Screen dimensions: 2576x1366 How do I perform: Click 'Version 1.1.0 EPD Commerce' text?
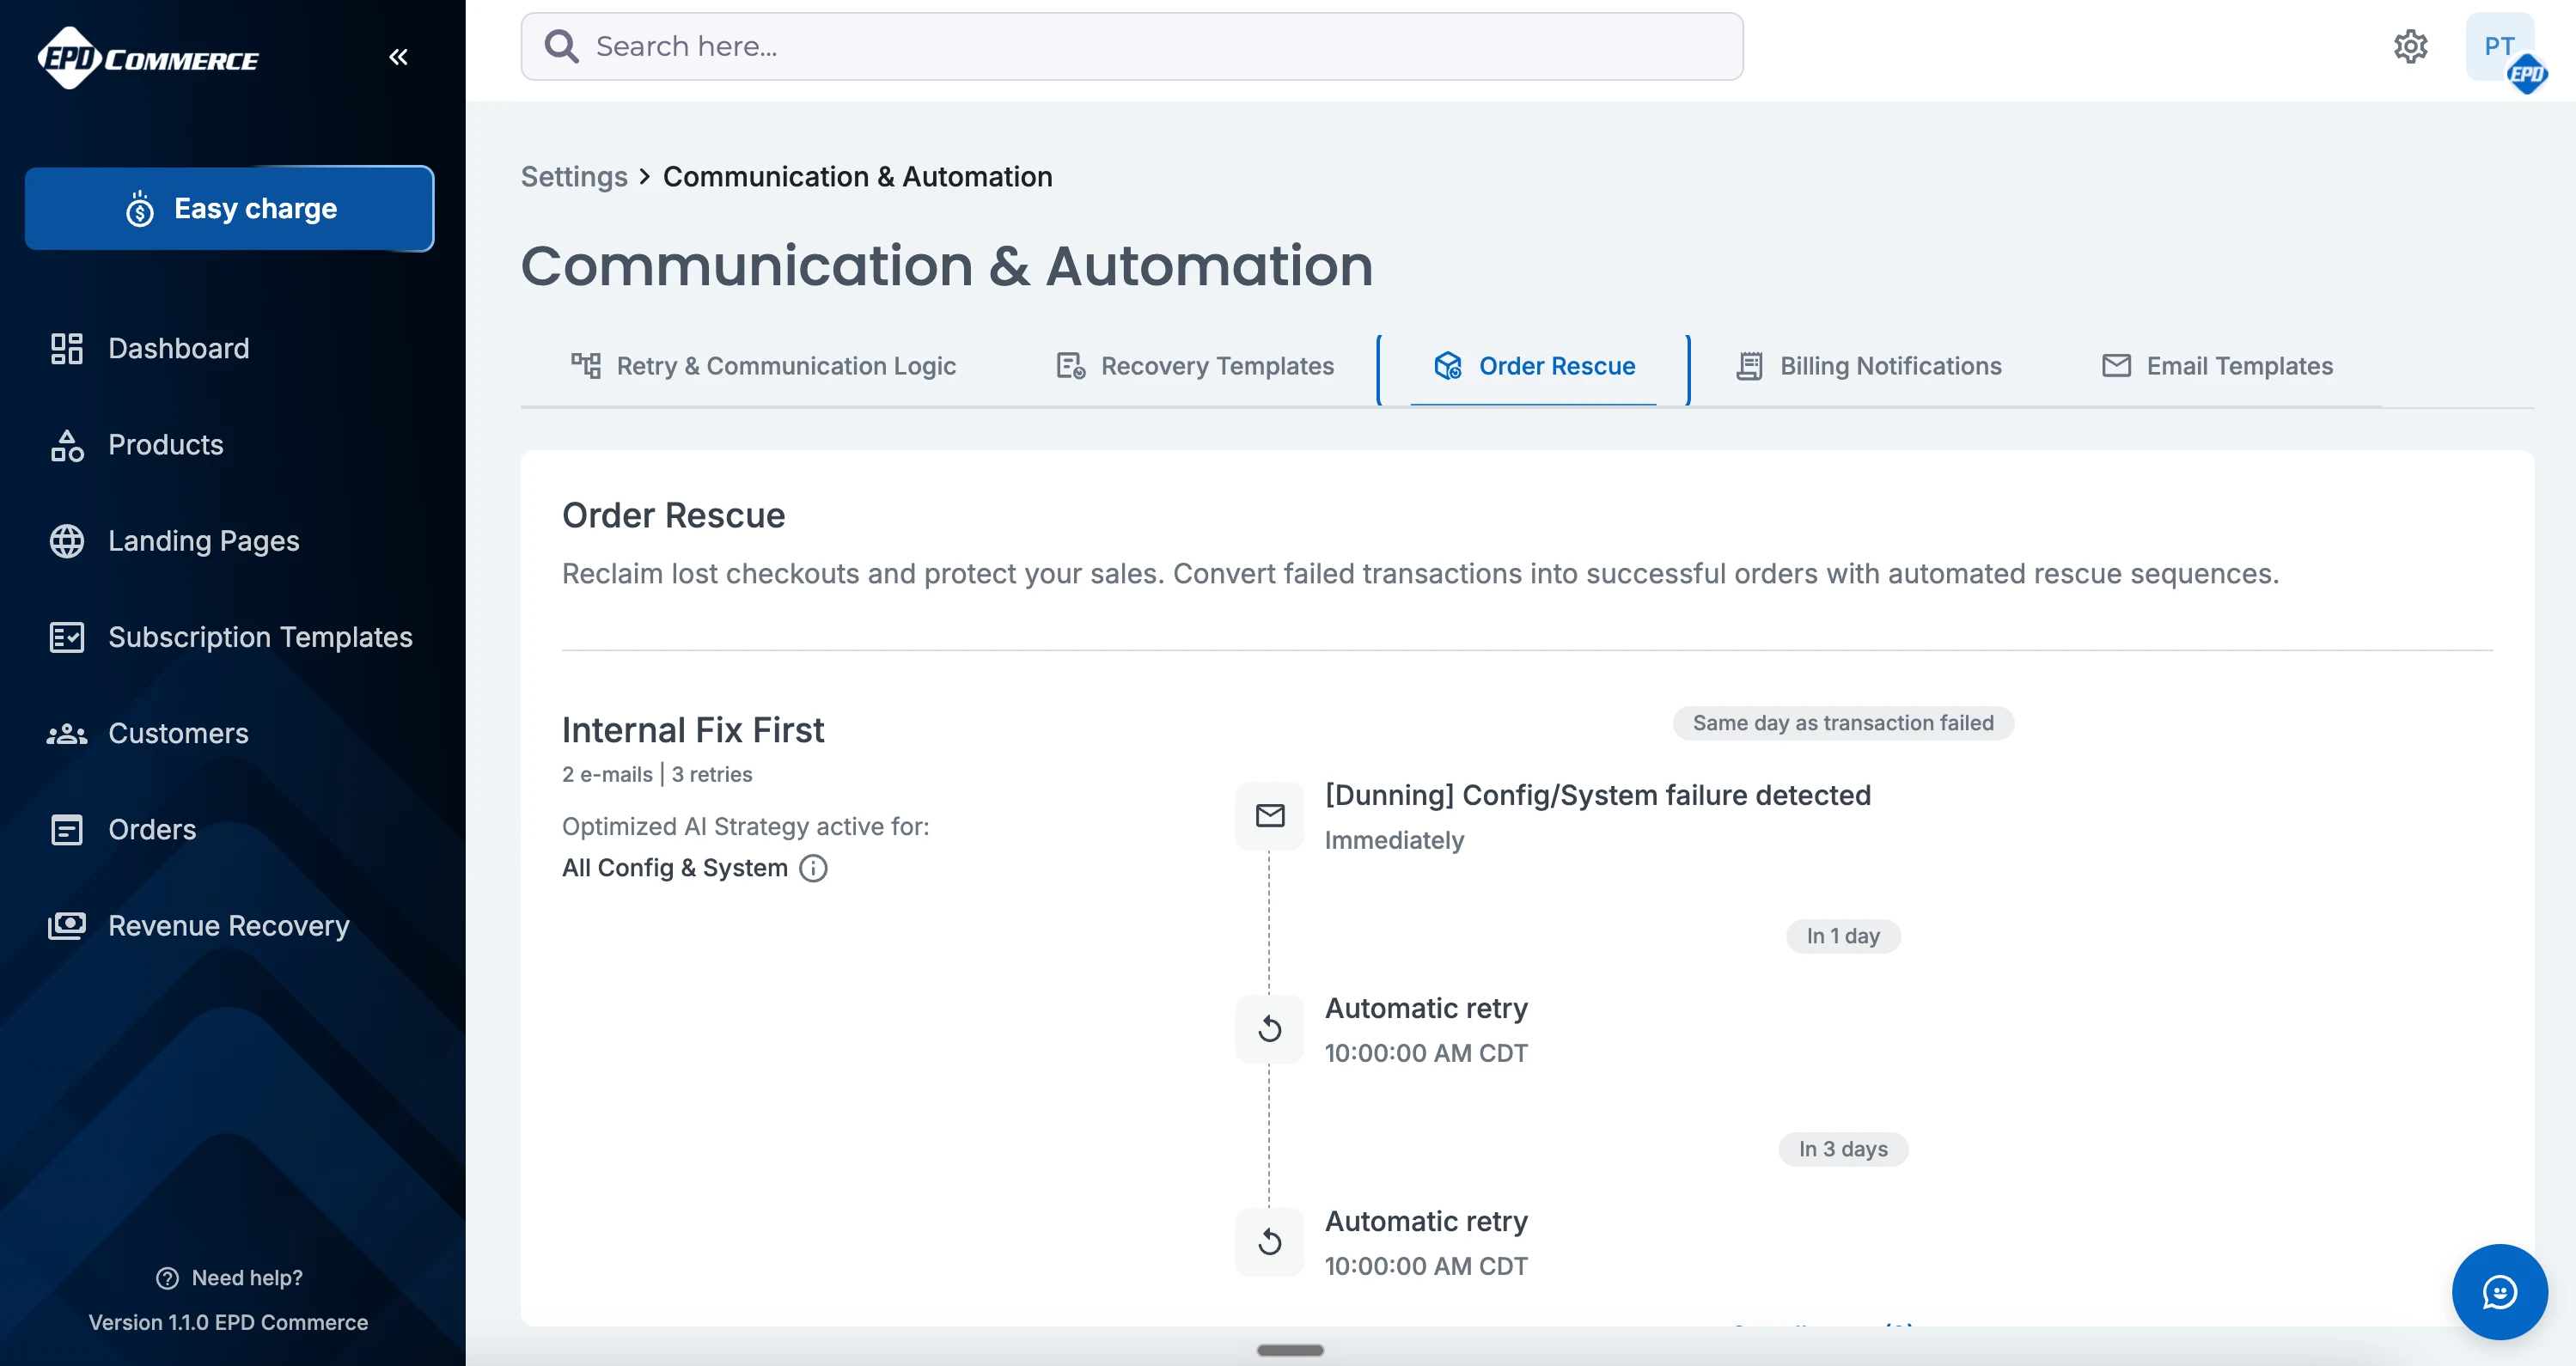coord(229,1322)
